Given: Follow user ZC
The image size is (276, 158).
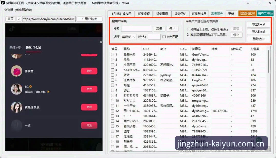Looking at the screenshot, I should click(89, 89).
